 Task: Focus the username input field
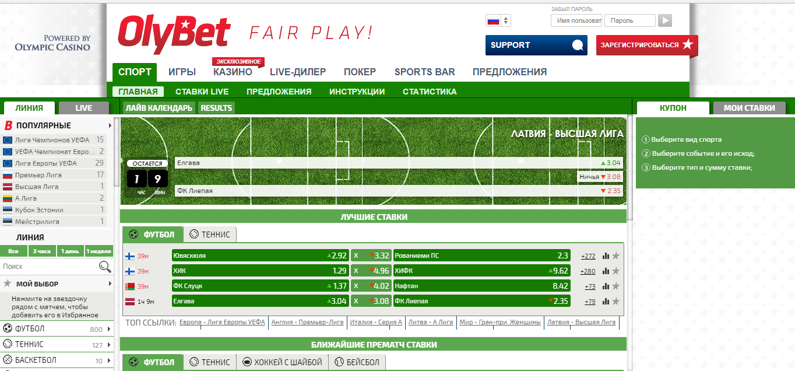[x=576, y=20]
